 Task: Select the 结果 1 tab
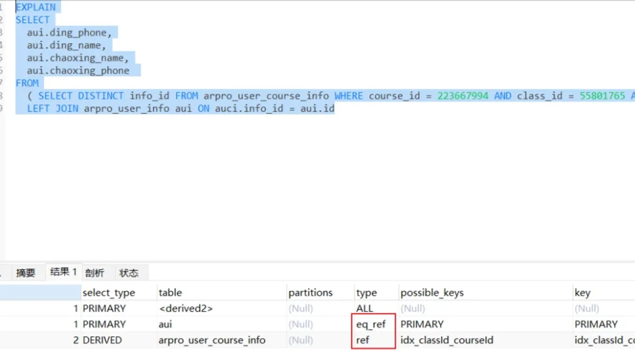[x=63, y=272]
